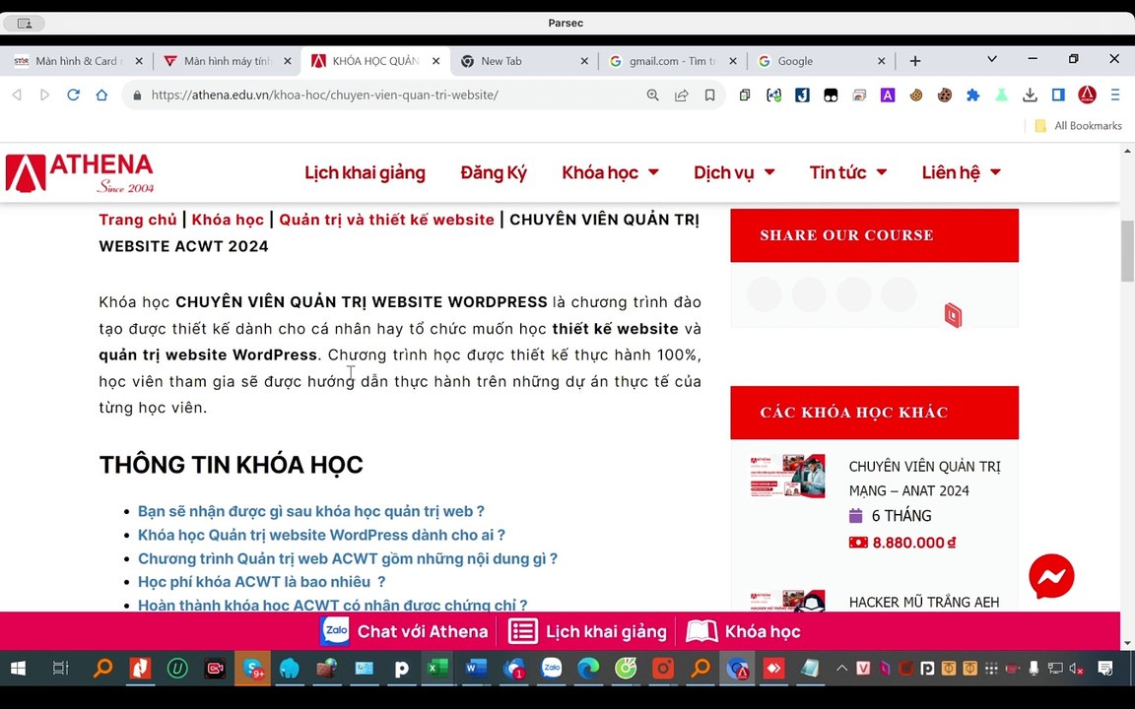Viewport: 1135px width, 709px height.
Task: Open the purple A extension icon
Action: coord(888,95)
